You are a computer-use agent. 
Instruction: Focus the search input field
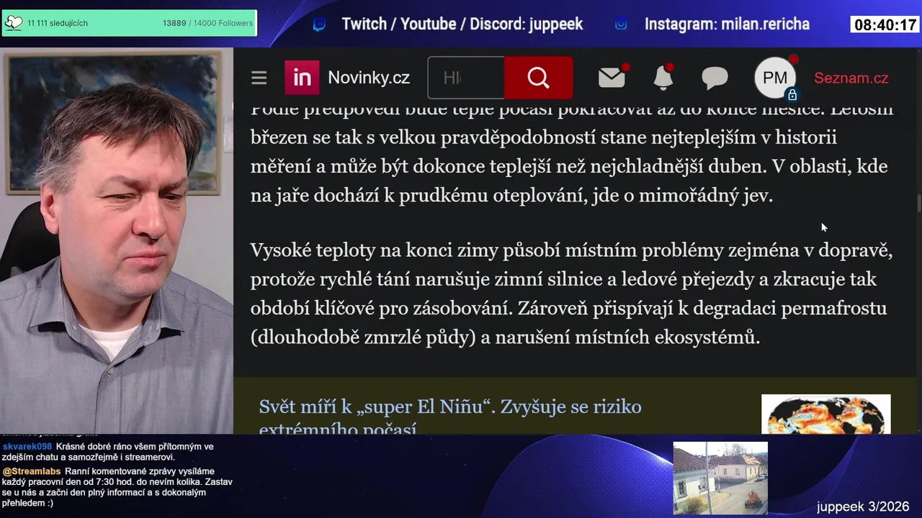click(x=466, y=78)
